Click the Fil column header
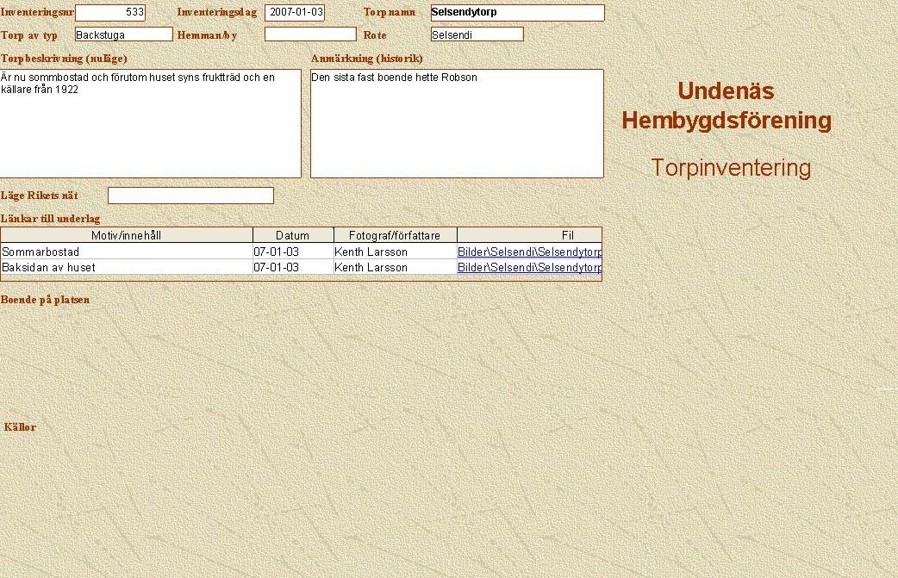The height and width of the screenshot is (578, 898). point(529,235)
